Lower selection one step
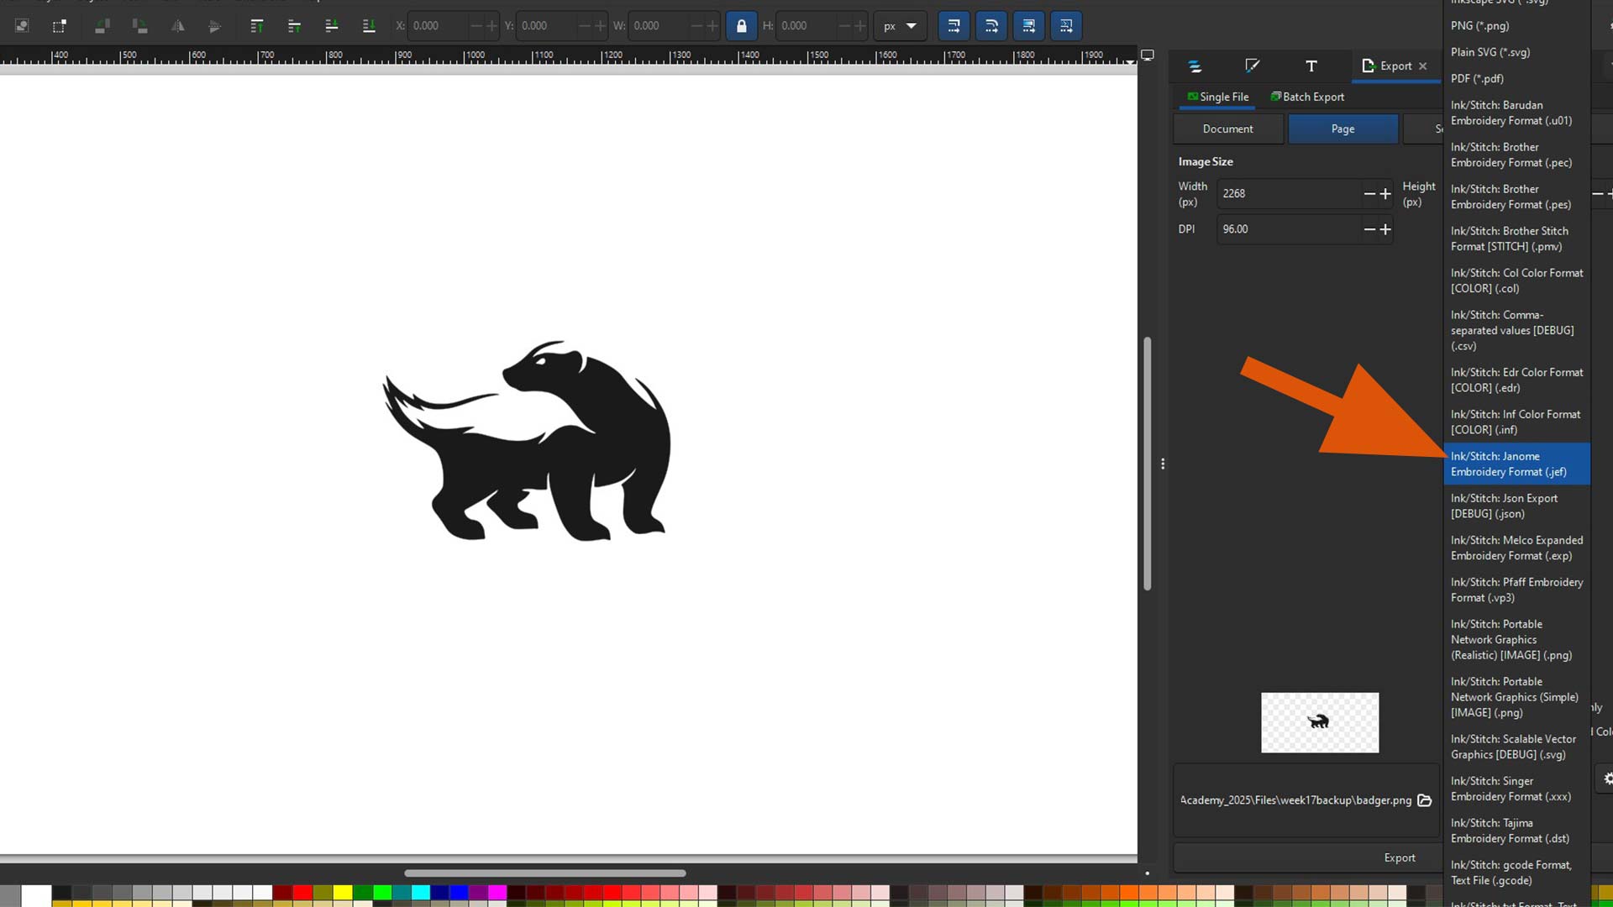Image resolution: width=1613 pixels, height=907 pixels. [x=332, y=26]
